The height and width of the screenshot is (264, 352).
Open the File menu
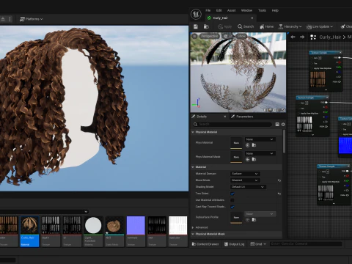208,10
